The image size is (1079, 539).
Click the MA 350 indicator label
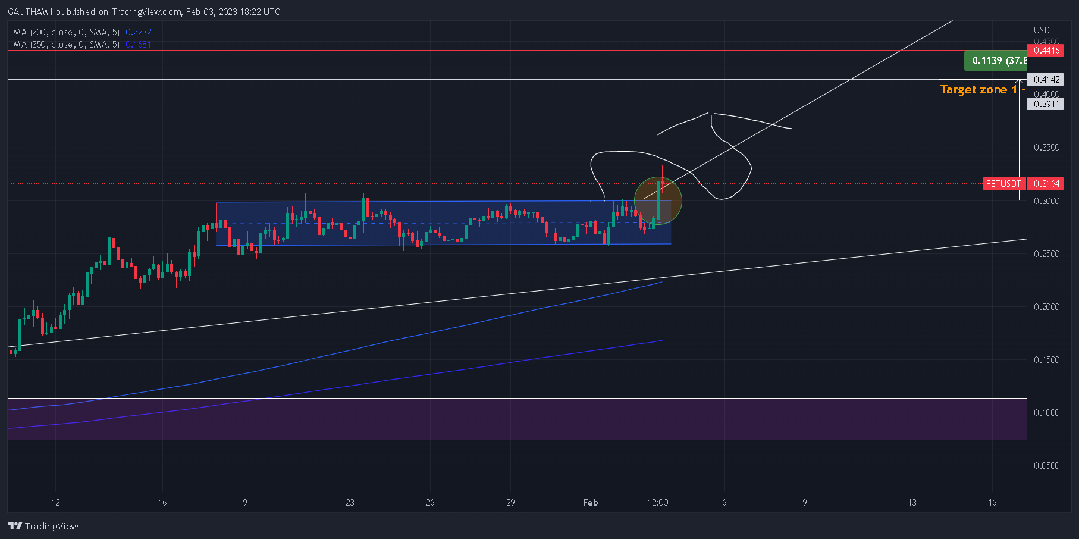click(67, 45)
